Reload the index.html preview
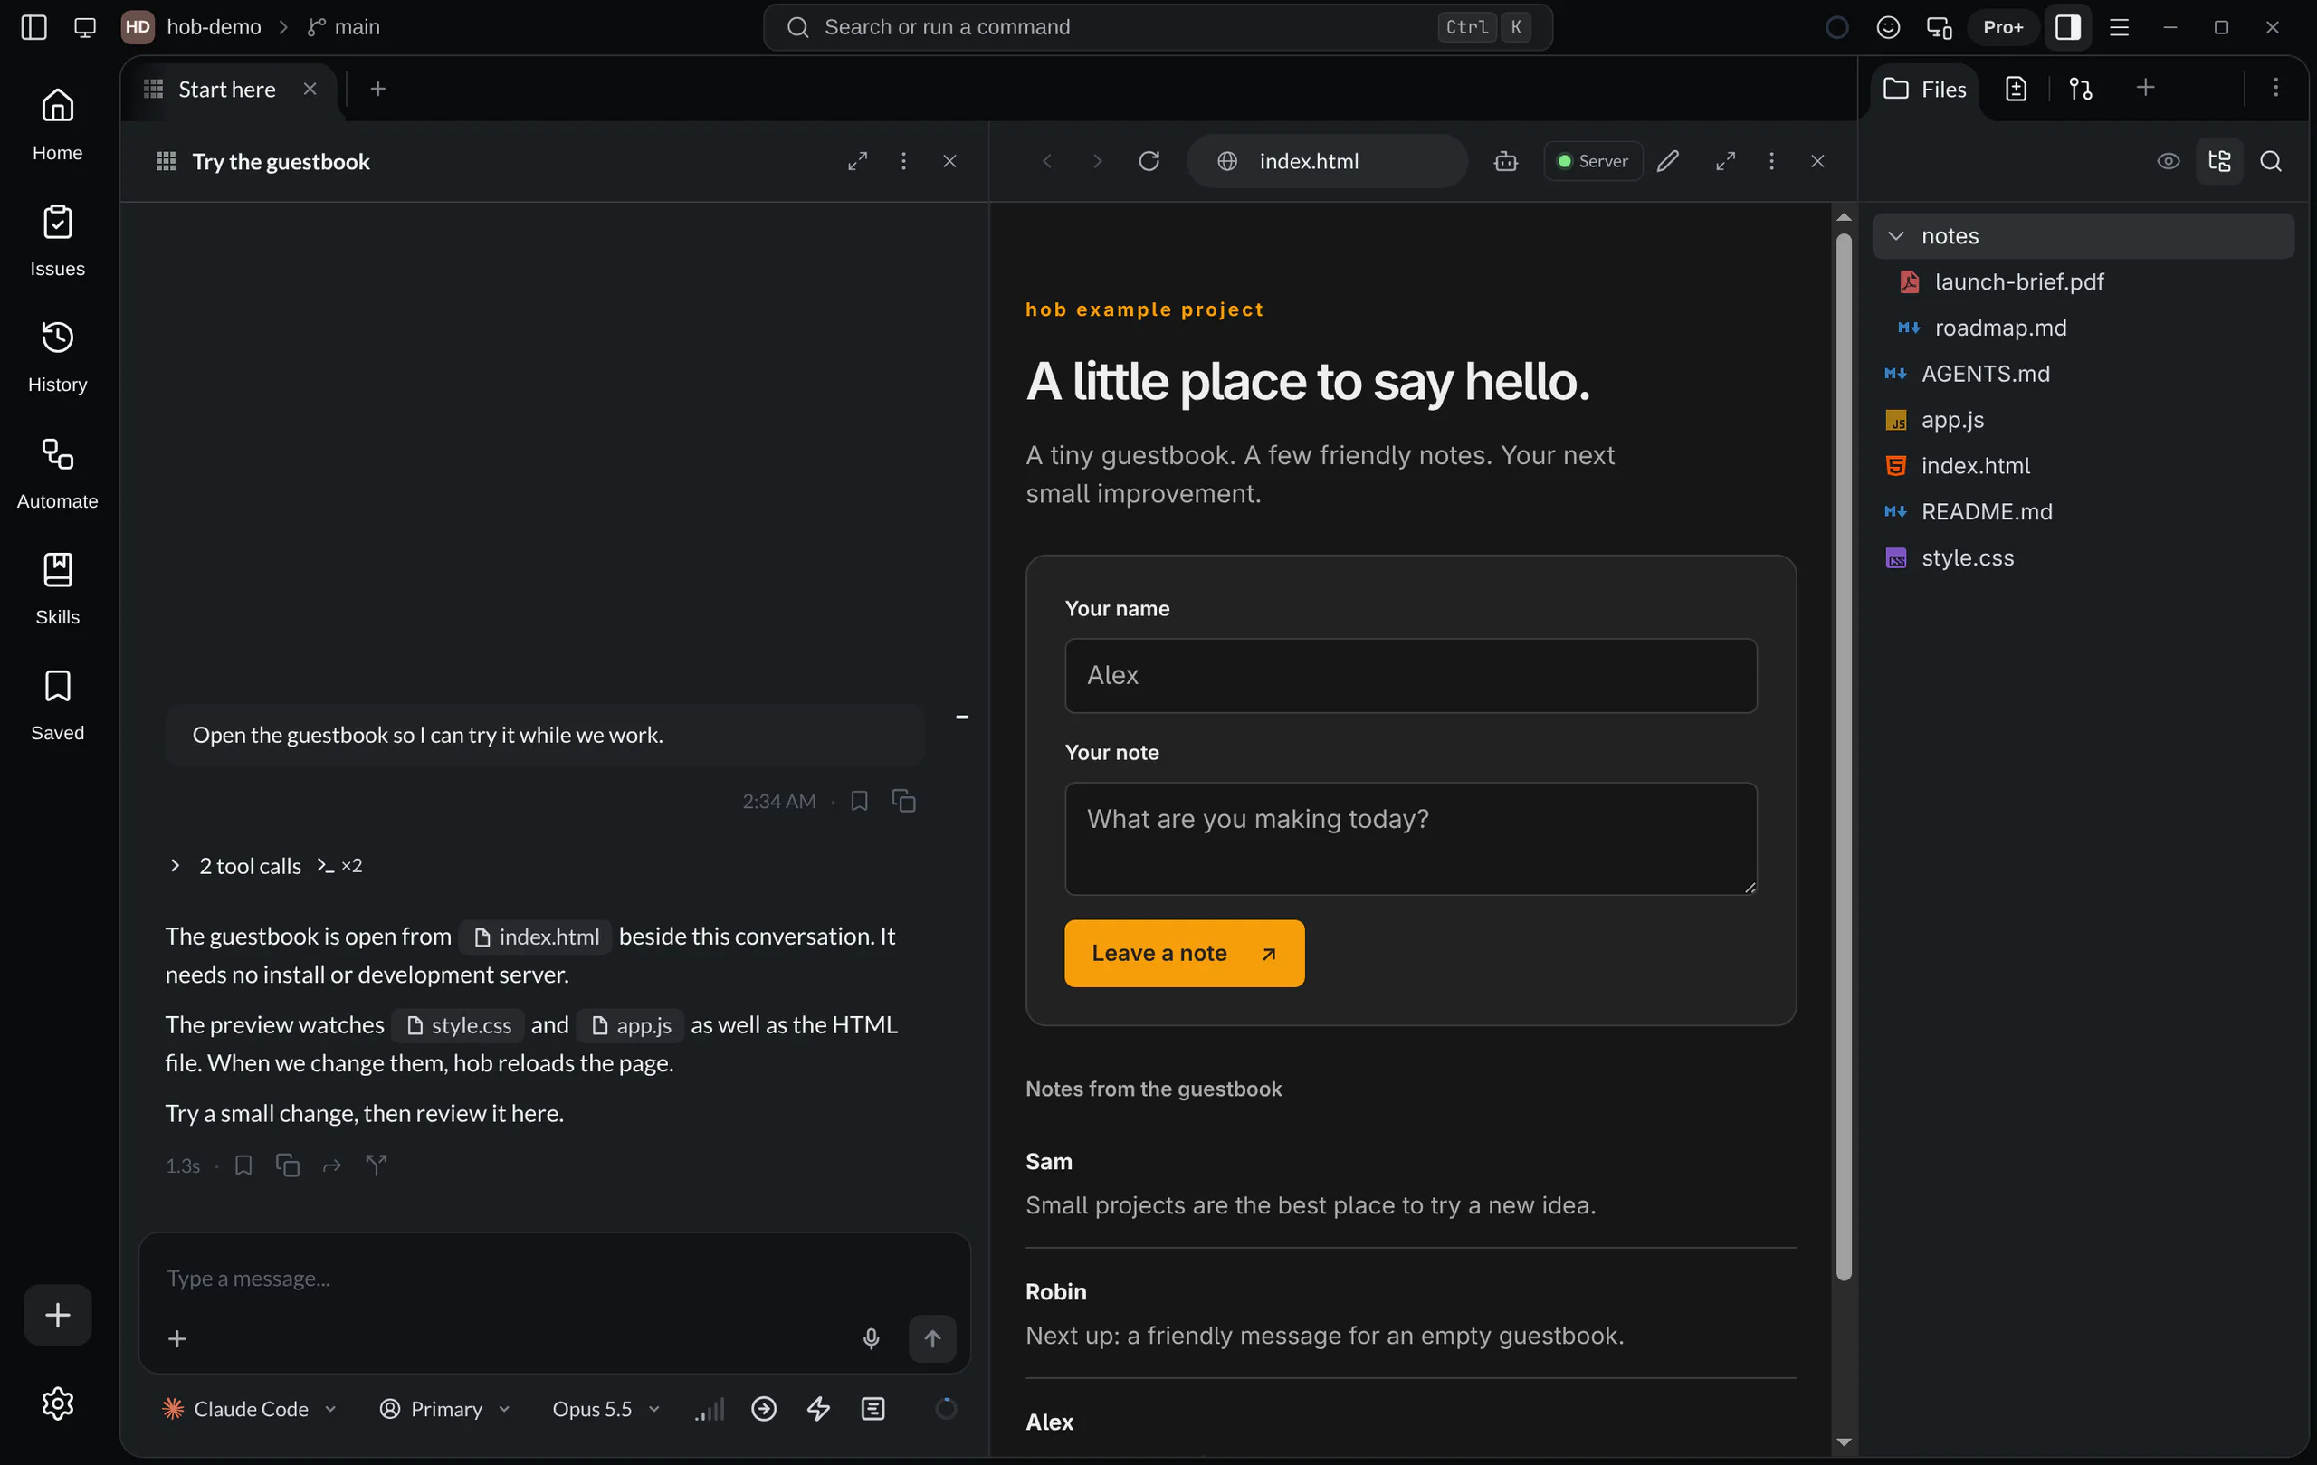 point(1149,161)
